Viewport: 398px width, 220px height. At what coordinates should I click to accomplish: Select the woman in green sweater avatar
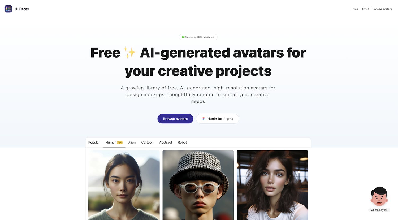[124, 185]
